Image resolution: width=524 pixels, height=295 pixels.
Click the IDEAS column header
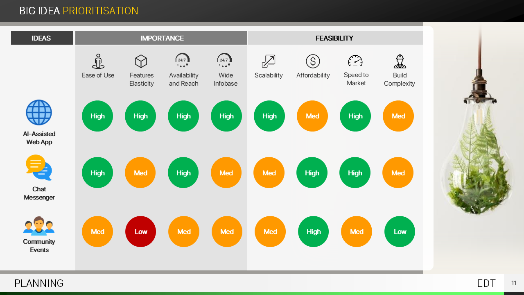coord(42,38)
